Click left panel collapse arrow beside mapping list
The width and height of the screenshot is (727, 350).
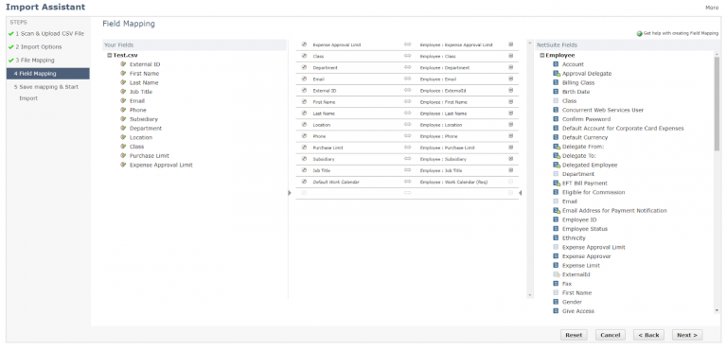(290, 193)
